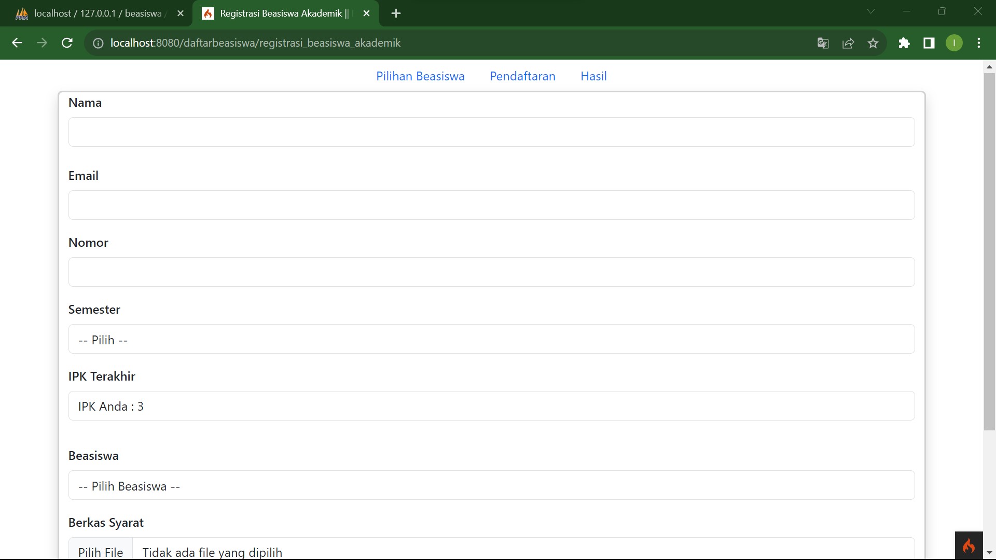Open the Google Translate icon
Screen dimensions: 996x560
coord(823,43)
